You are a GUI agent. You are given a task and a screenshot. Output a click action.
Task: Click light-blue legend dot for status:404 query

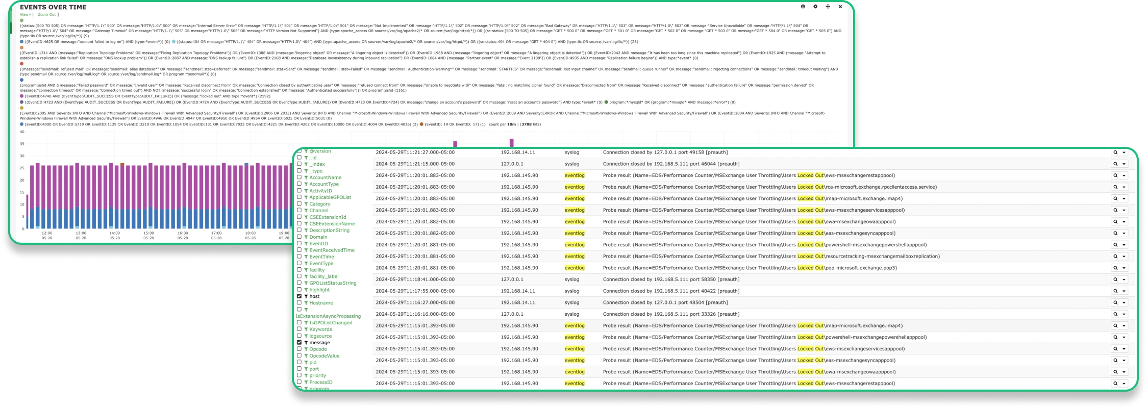[174, 42]
